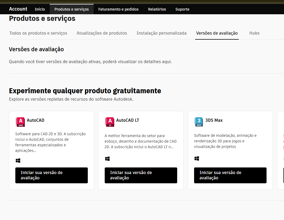Click the Account title link
Image resolution: width=284 pixels, height=220 pixels.
[18, 9]
